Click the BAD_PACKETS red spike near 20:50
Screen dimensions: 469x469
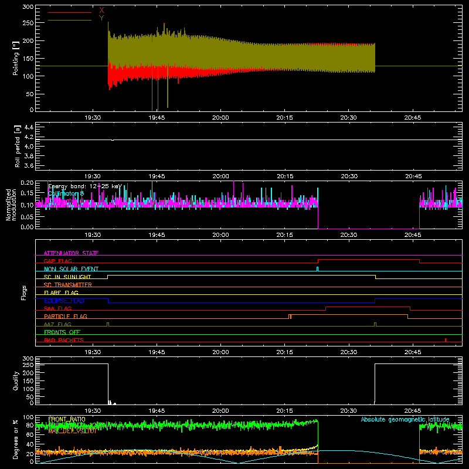446,340
